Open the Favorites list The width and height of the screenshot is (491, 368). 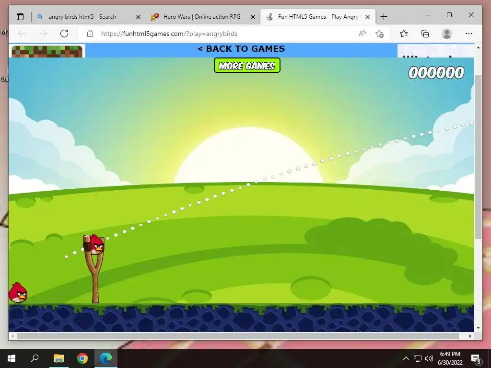click(404, 34)
